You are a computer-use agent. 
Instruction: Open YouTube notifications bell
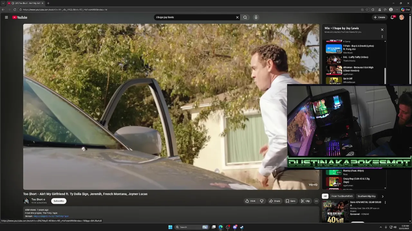tap(392, 17)
